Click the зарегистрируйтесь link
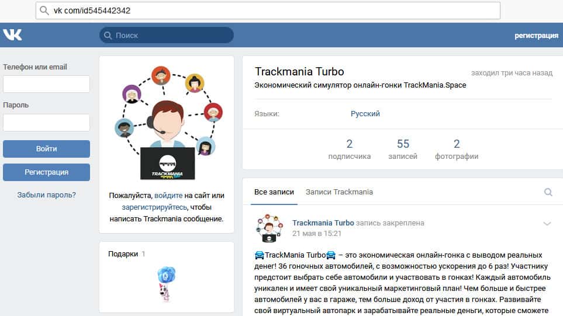The image size is (563, 316). 154,207
